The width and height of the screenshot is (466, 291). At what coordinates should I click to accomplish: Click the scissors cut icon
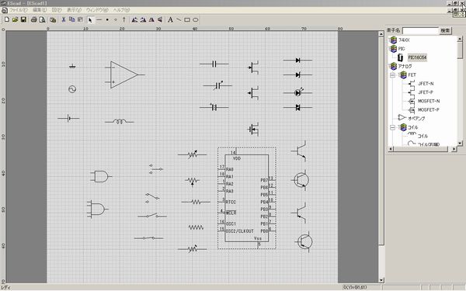[x=64, y=20]
